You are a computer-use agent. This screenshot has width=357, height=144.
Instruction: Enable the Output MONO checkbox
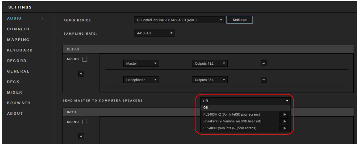click(85, 60)
